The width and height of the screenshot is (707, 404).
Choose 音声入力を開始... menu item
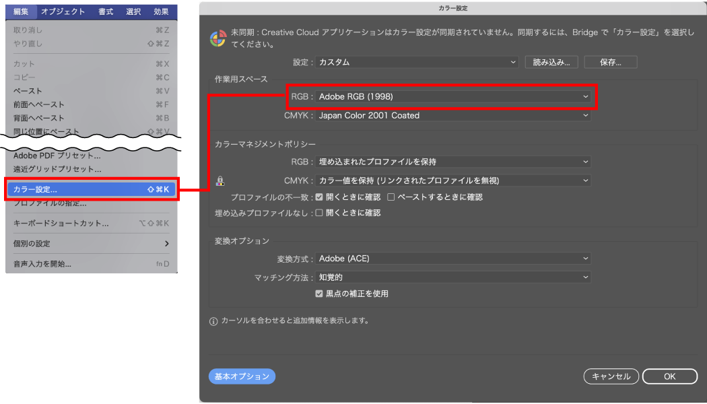(92, 264)
